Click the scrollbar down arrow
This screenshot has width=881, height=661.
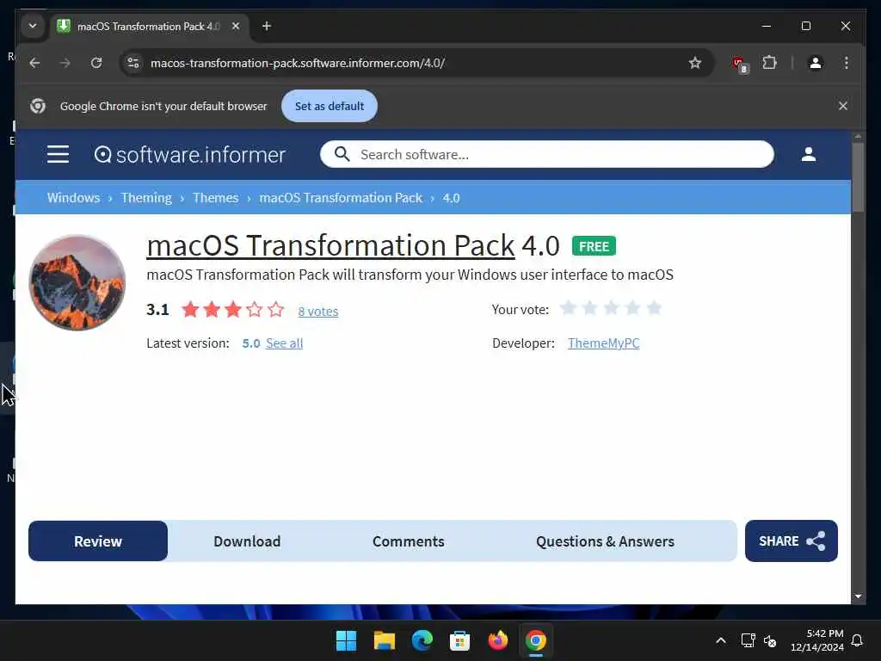tap(858, 596)
